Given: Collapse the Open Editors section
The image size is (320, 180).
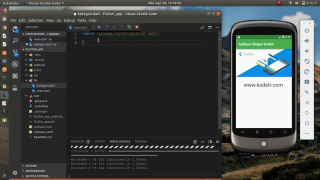Looking at the screenshot, I should 44,34.
